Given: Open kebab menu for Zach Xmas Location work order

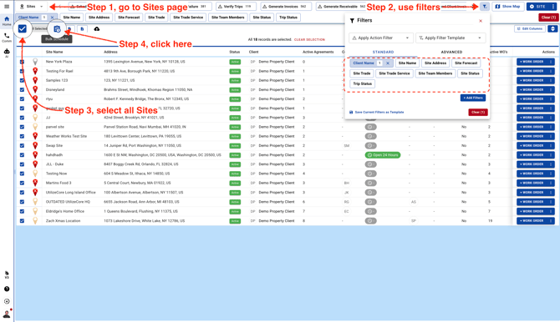Looking at the screenshot, I should click(x=551, y=221).
